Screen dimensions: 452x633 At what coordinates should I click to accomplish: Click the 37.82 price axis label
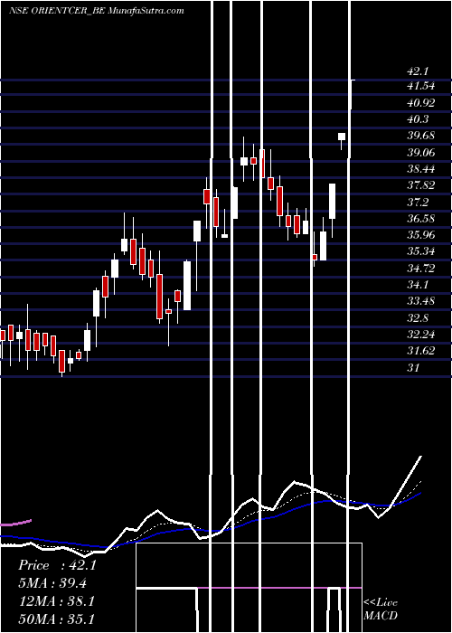point(421,185)
